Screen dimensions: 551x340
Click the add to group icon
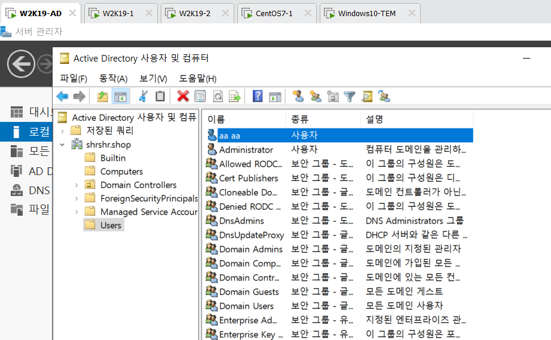(x=384, y=96)
